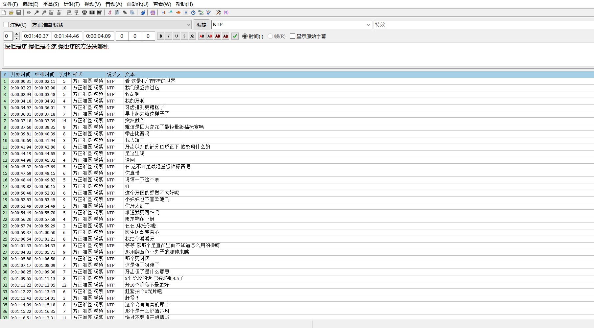
Task: Toggle italic formatting (I button)
Action: coord(169,36)
